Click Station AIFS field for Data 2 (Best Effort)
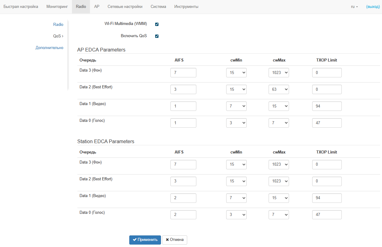 183,181
